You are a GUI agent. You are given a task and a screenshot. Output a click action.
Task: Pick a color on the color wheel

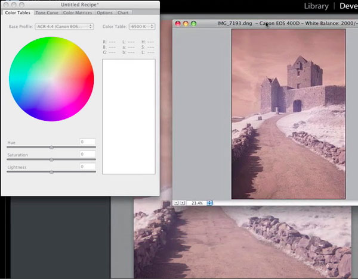[x=51, y=77]
